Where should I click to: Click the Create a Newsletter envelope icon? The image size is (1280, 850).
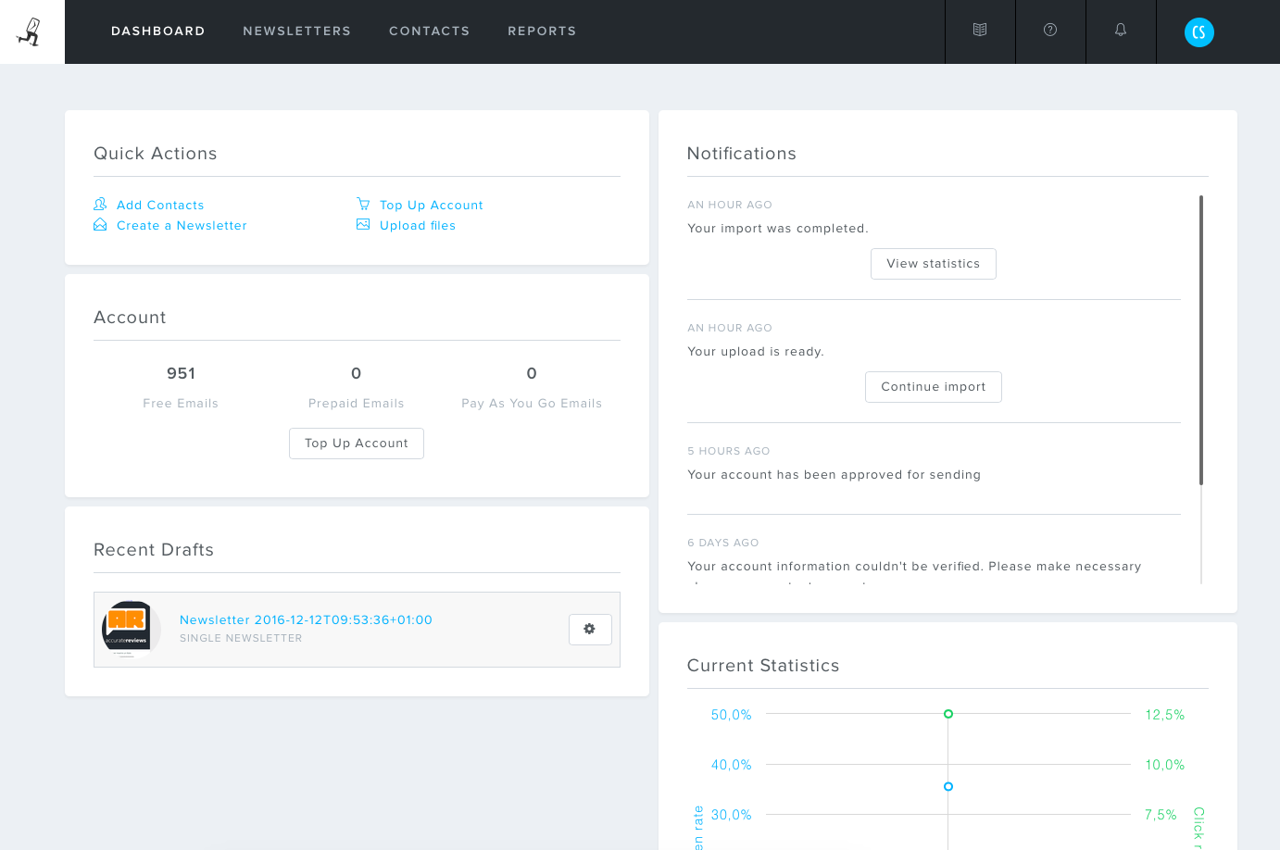click(x=100, y=225)
